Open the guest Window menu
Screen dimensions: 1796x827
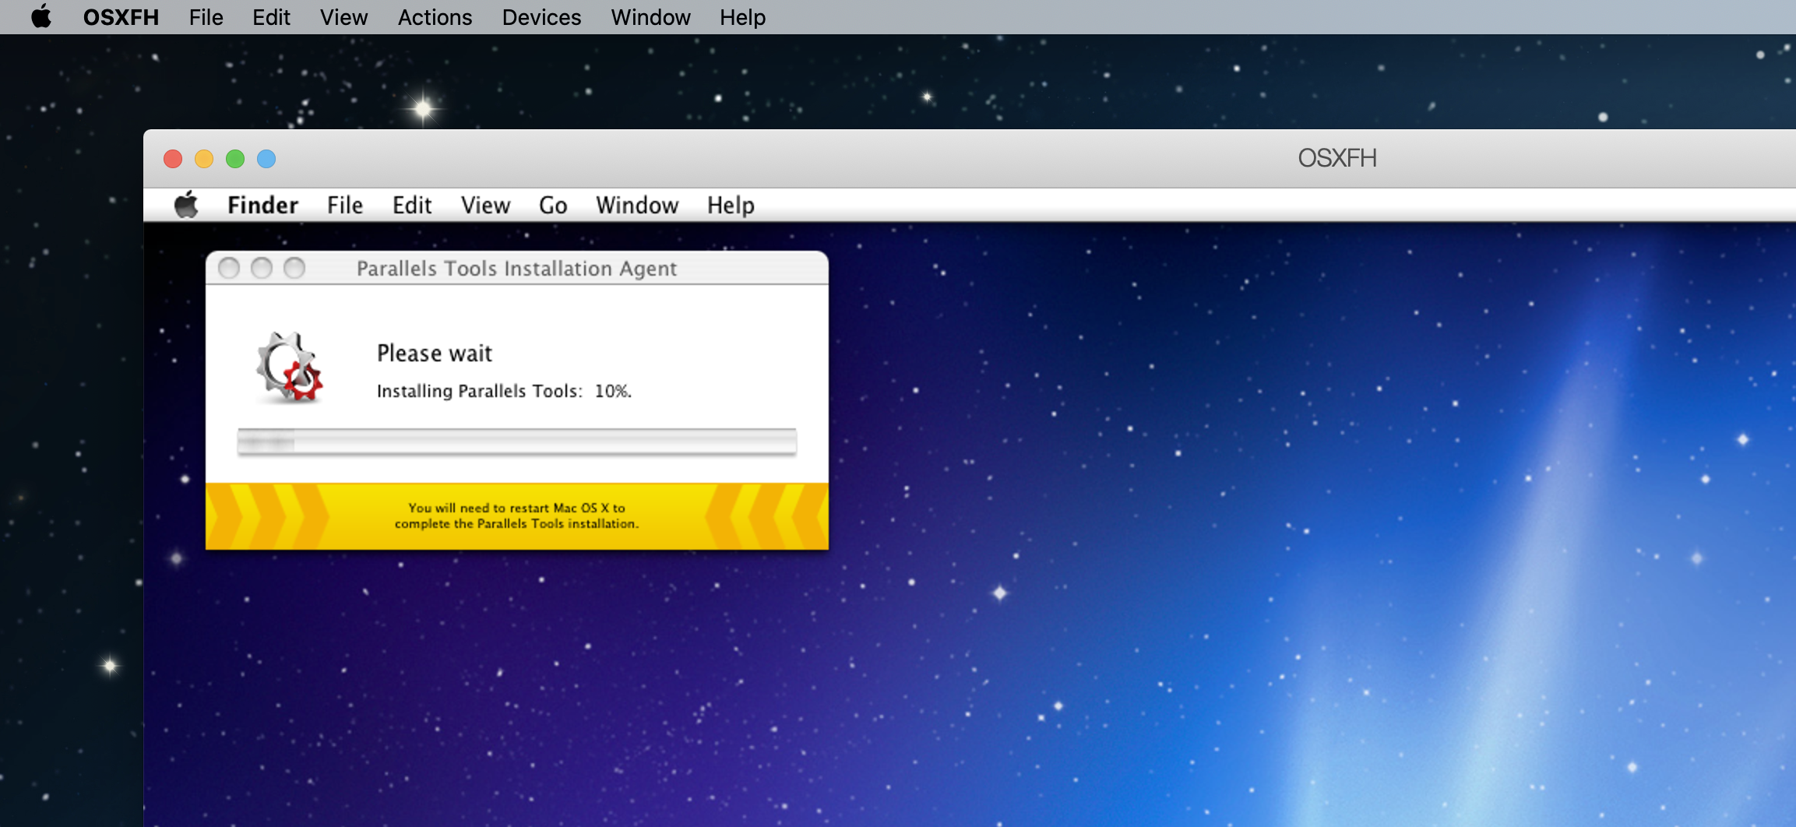coord(637,205)
